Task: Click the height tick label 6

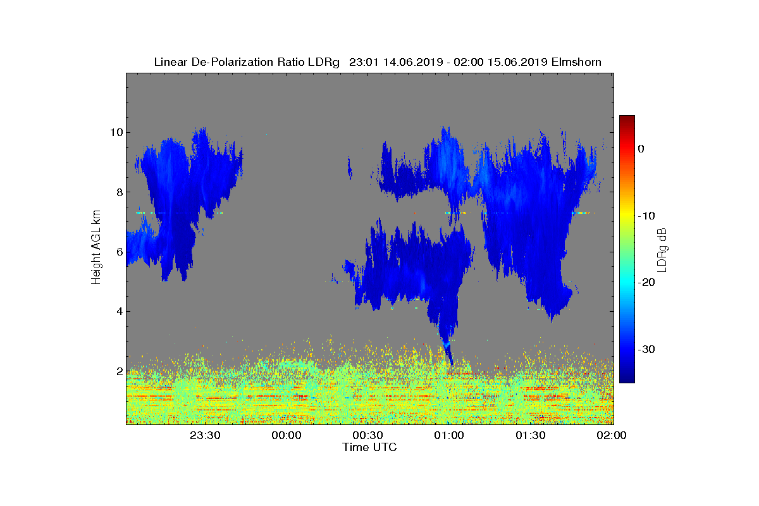Action: [119, 252]
